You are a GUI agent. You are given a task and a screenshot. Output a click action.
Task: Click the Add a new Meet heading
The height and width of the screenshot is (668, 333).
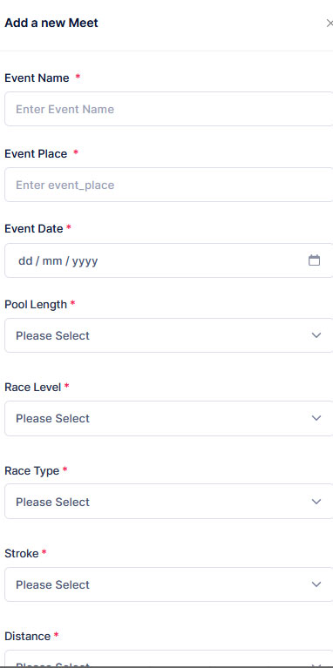click(51, 23)
